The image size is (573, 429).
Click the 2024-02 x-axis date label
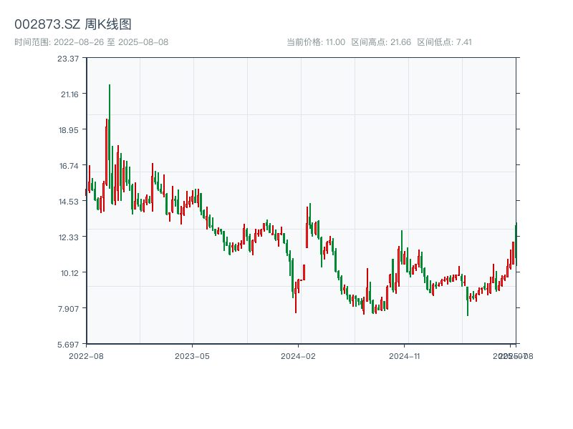299,355
